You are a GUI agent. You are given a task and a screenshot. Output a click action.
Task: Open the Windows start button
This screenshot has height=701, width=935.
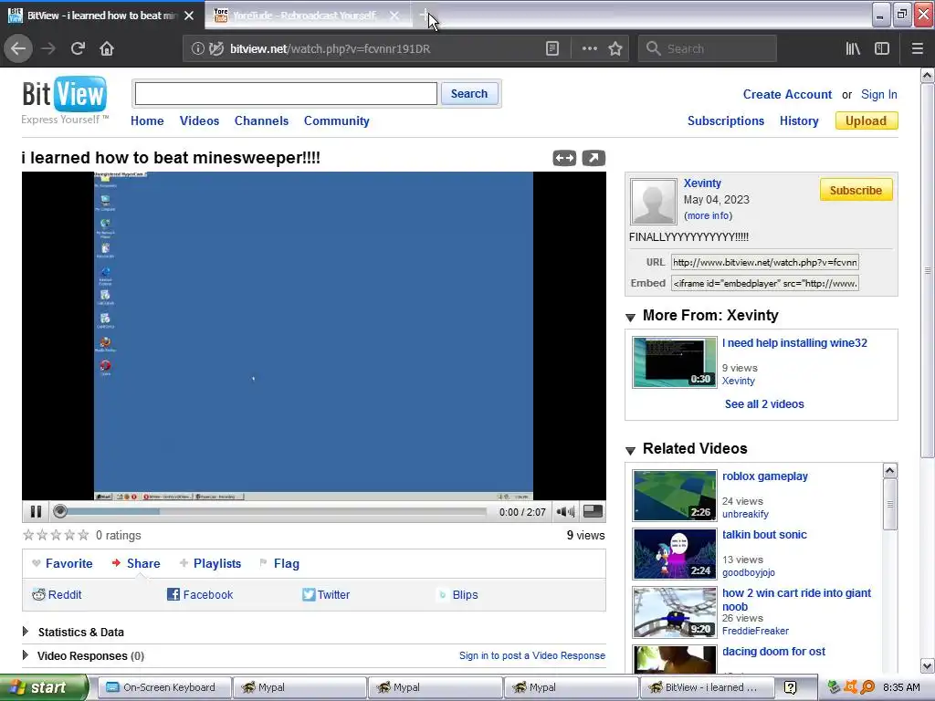[44, 688]
